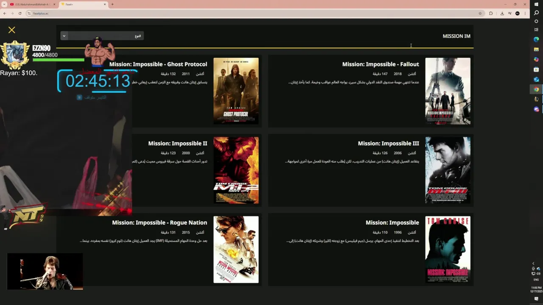Open Mission: Impossible III title link
This screenshot has height=305, width=543.
click(388, 144)
